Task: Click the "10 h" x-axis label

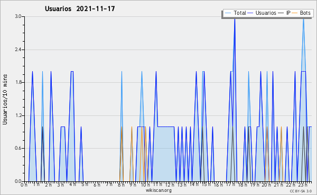Action: (x=145, y=185)
